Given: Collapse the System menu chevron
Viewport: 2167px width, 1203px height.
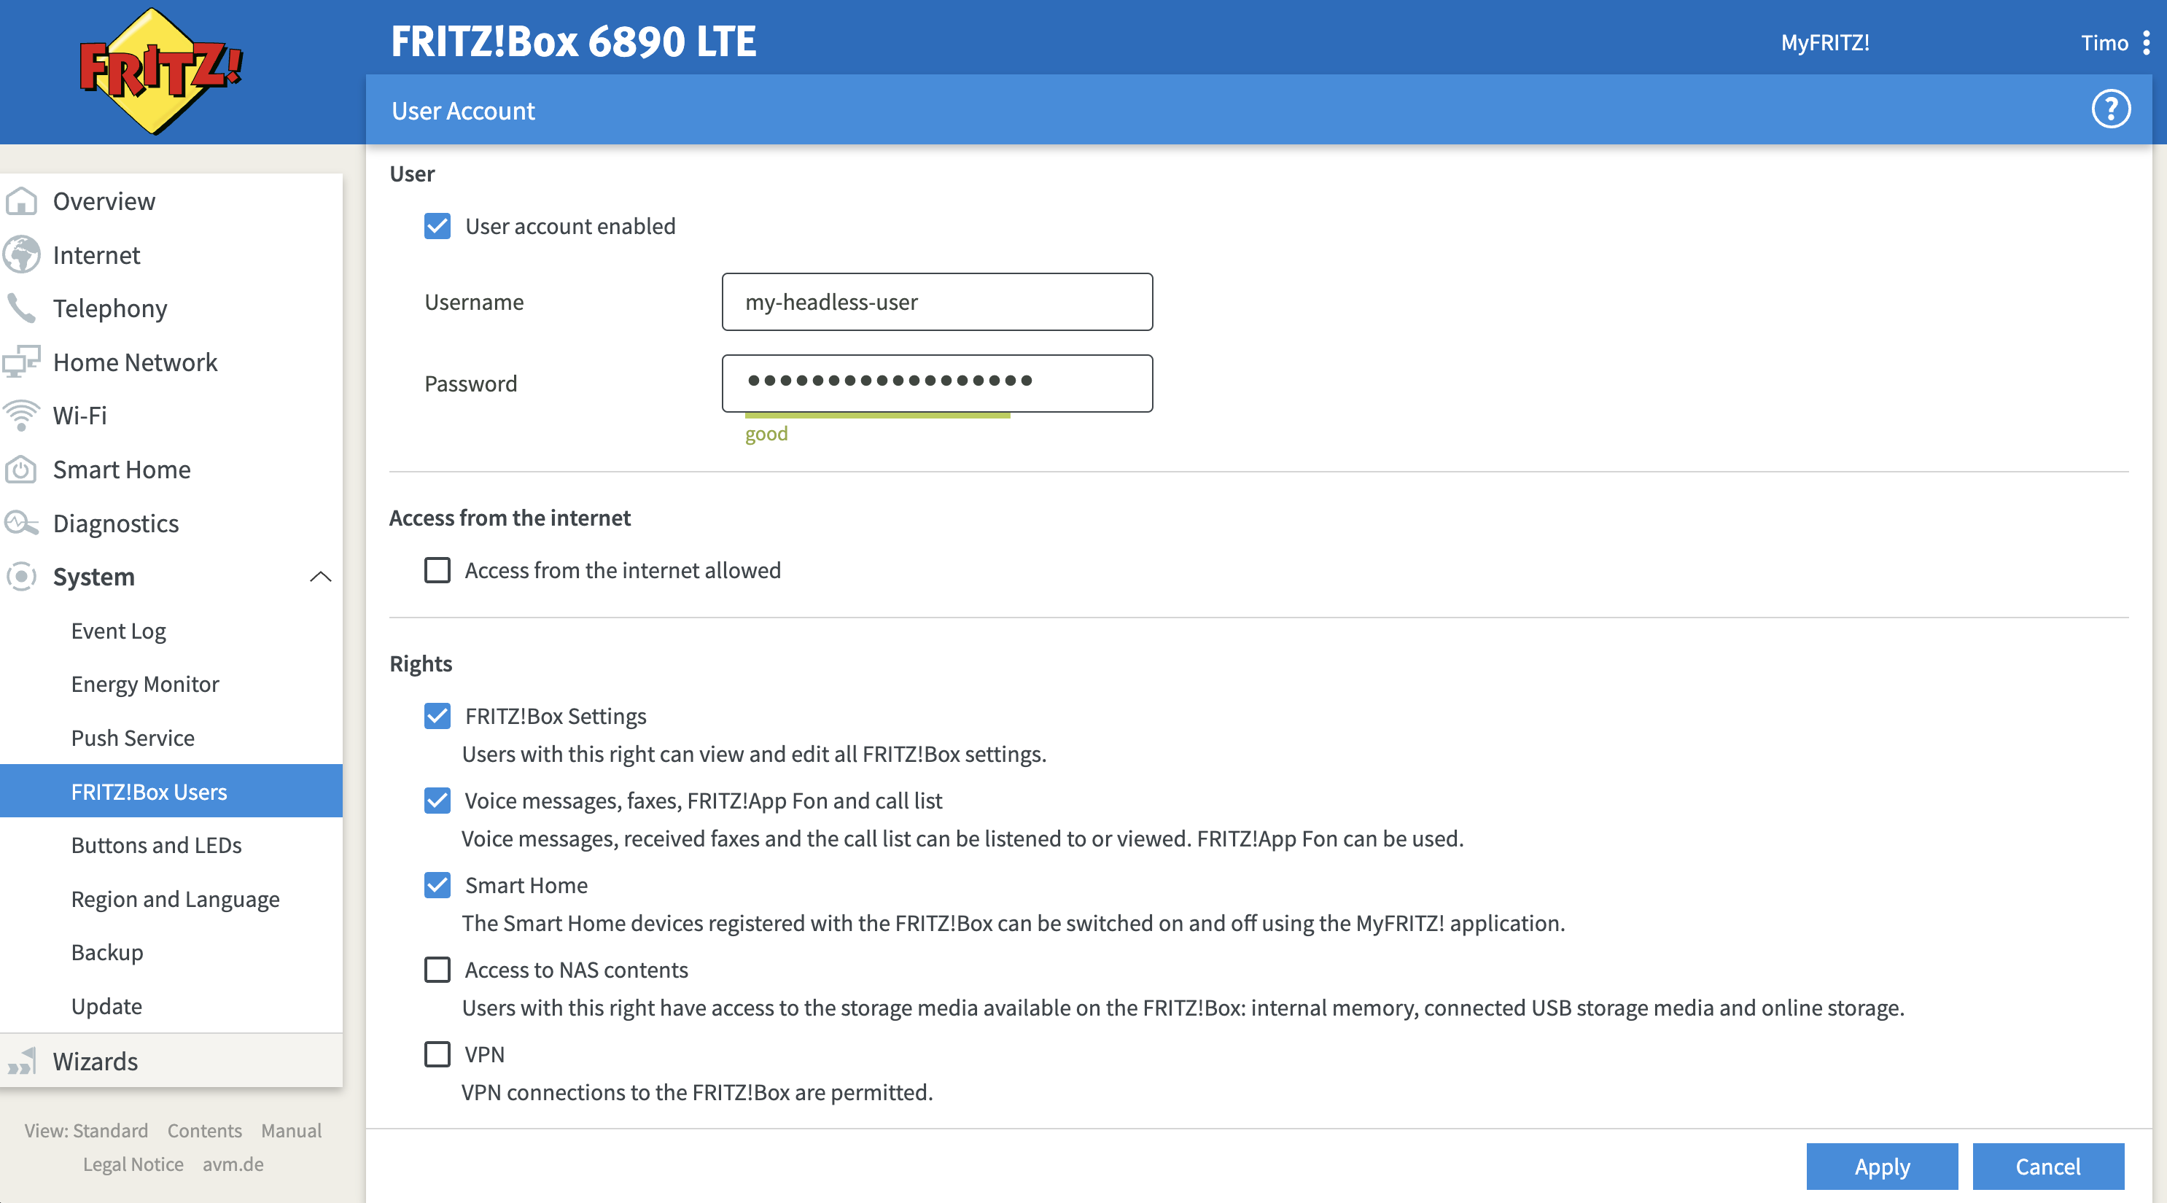Looking at the screenshot, I should [x=321, y=577].
